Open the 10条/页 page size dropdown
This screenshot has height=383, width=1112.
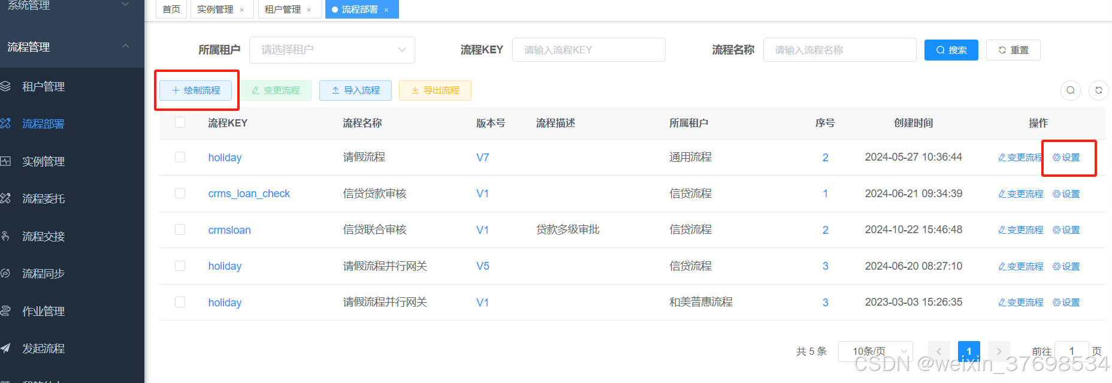tap(875, 351)
